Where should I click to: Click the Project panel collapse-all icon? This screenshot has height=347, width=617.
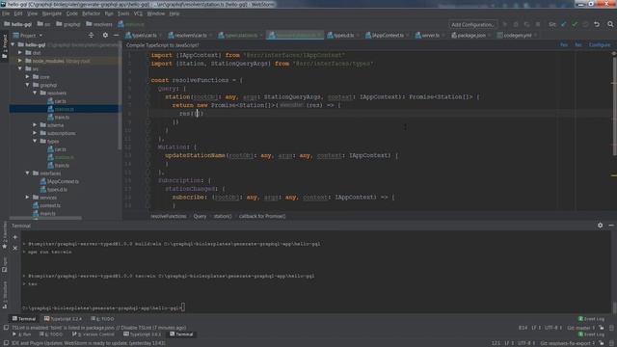pyautogui.click(x=91, y=35)
